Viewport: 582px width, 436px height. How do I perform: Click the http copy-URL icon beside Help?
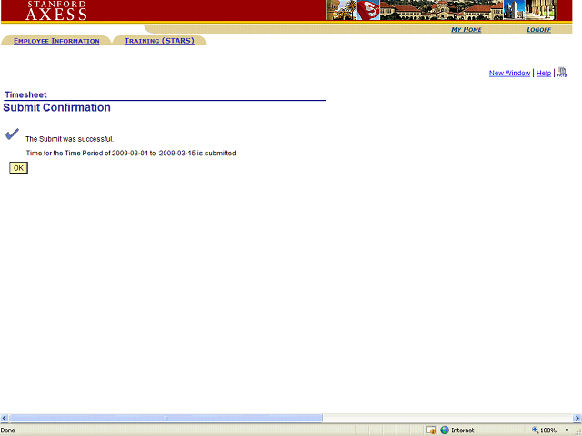point(562,73)
